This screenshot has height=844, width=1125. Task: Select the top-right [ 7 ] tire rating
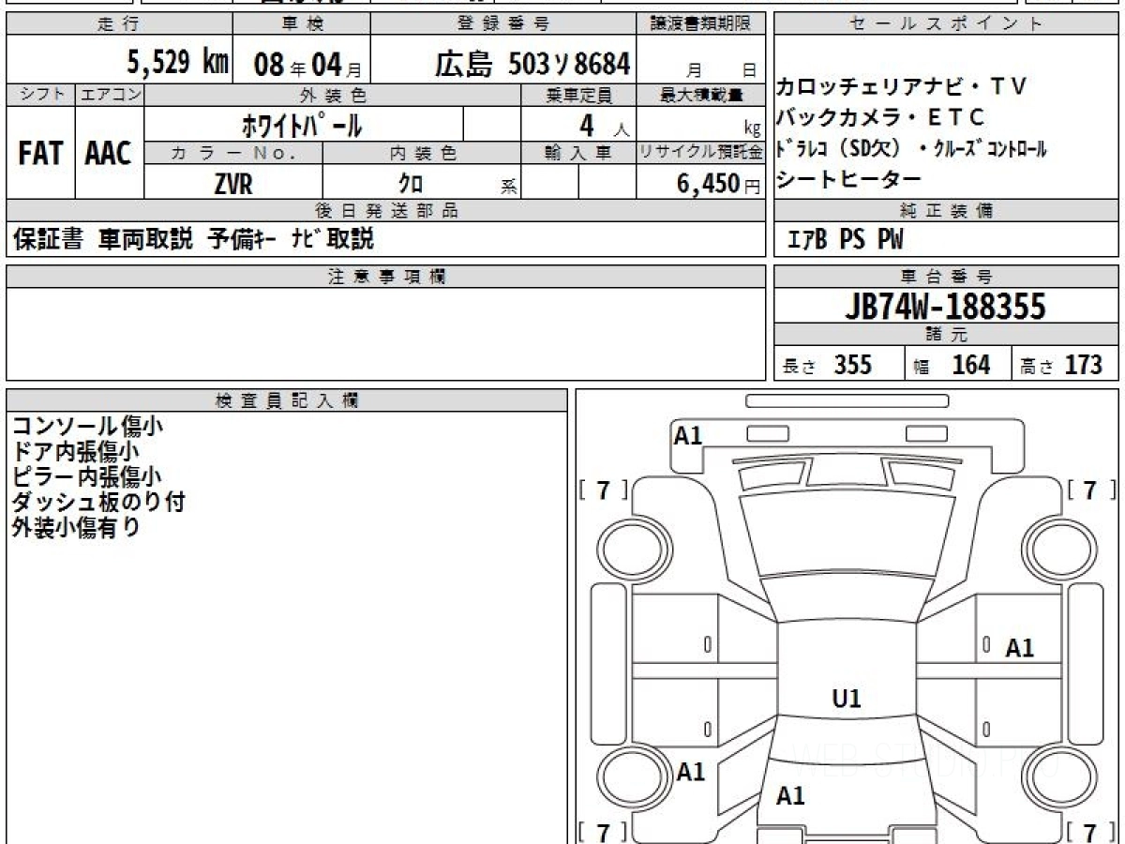pyautogui.click(x=1091, y=490)
